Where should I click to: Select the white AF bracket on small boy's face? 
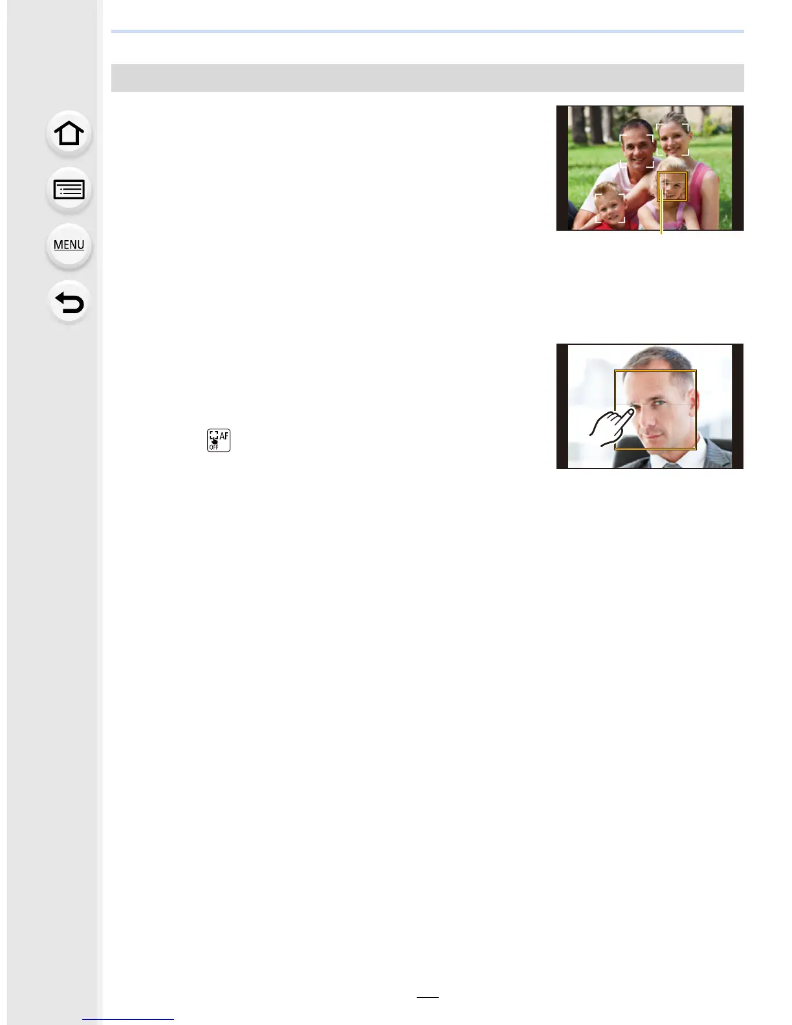(610, 208)
